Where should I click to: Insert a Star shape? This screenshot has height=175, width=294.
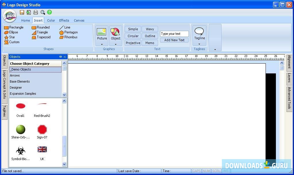9,37
